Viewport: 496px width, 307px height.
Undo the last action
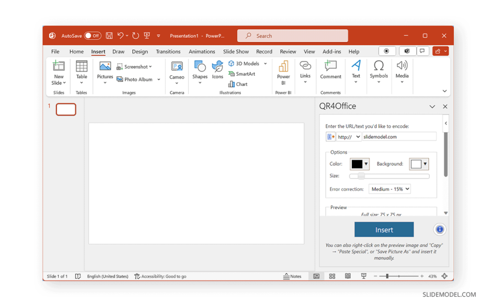click(x=120, y=35)
